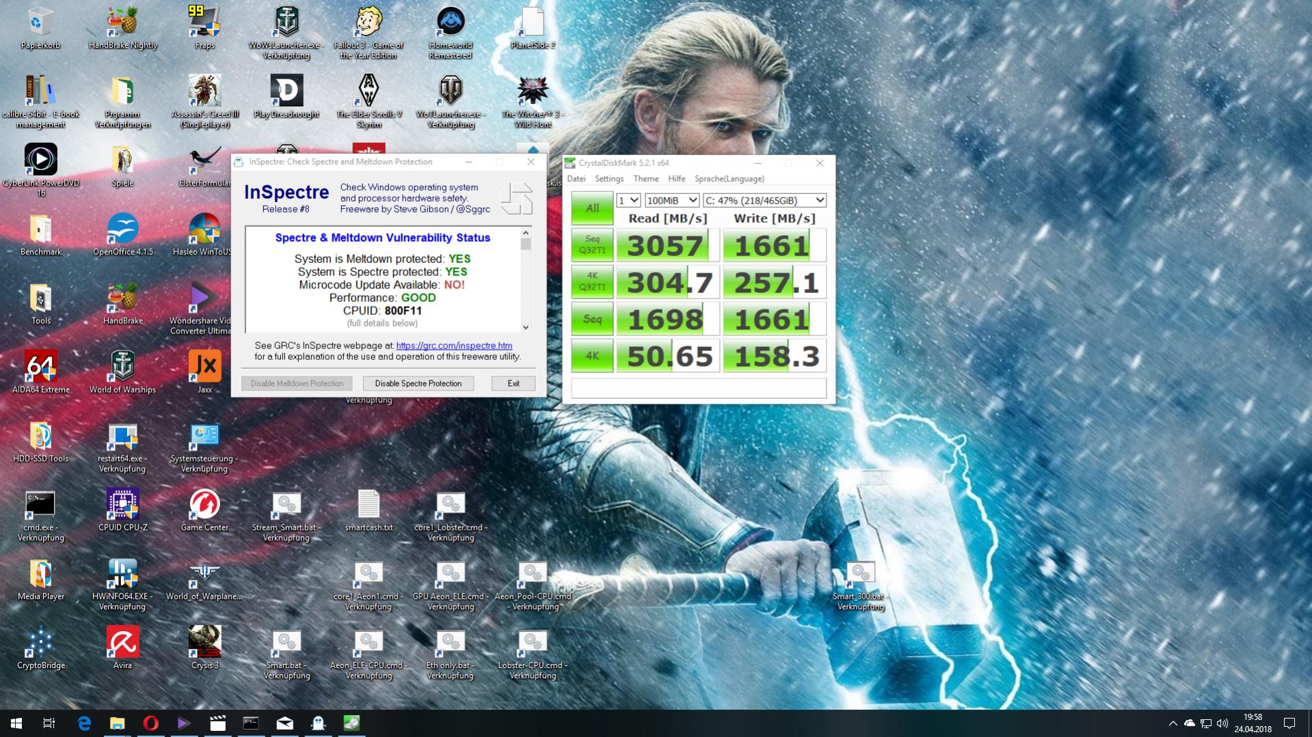Launch CyberLink PowerDVD 16 icon
The width and height of the screenshot is (1312, 737).
(x=40, y=169)
